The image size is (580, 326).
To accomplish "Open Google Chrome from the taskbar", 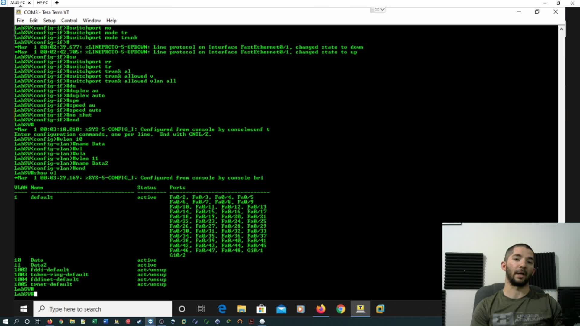I will pos(341,309).
